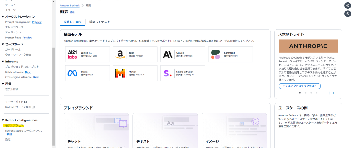Open ウォーターマーク検出 in sidebar
Screen dimensions: 353x148
pos(18,55)
